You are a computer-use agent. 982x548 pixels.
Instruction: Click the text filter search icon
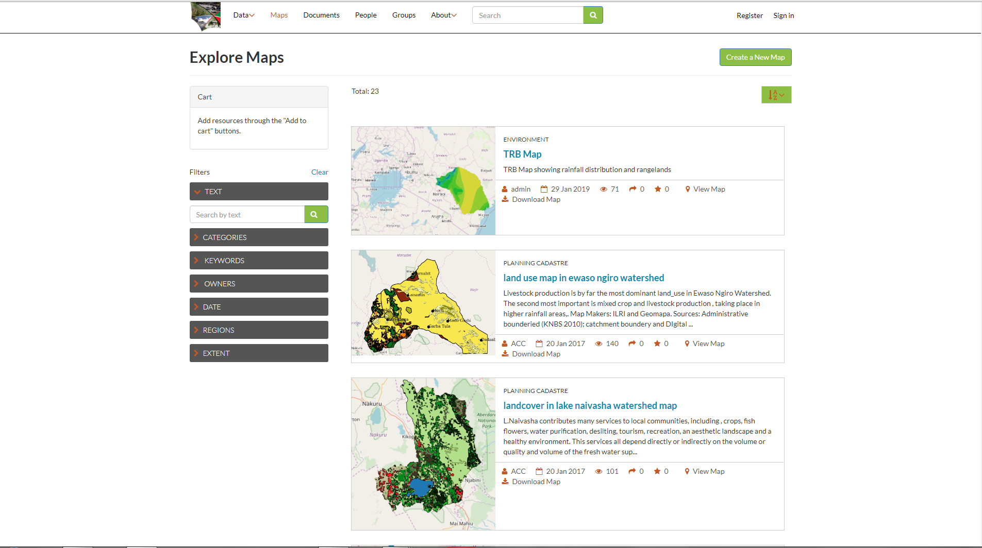coord(315,214)
